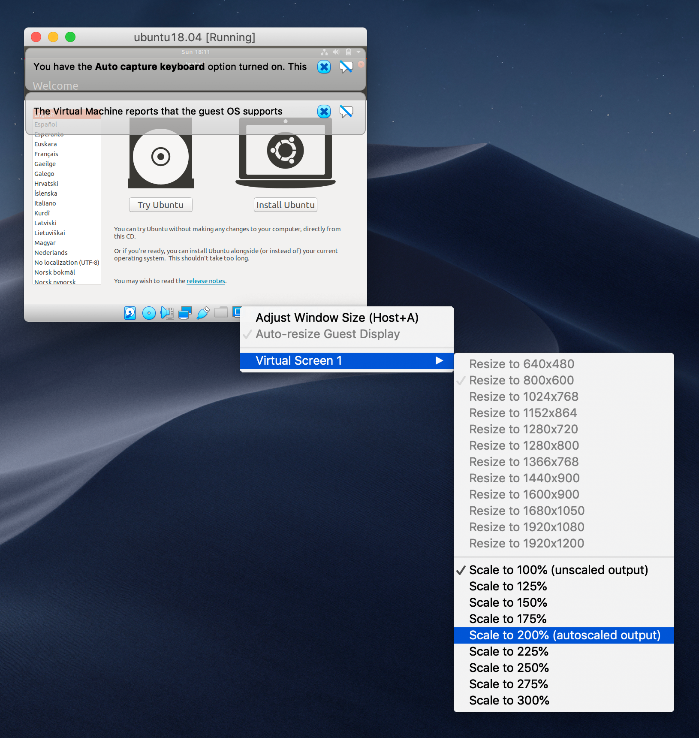Click the USB devices status icon
The width and height of the screenshot is (699, 738).
pyautogui.click(x=203, y=313)
